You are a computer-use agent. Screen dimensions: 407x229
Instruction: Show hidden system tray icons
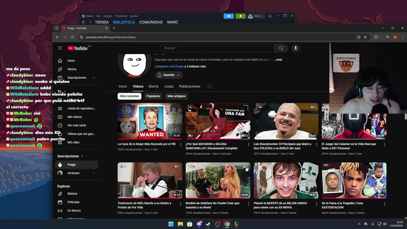coord(359,224)
